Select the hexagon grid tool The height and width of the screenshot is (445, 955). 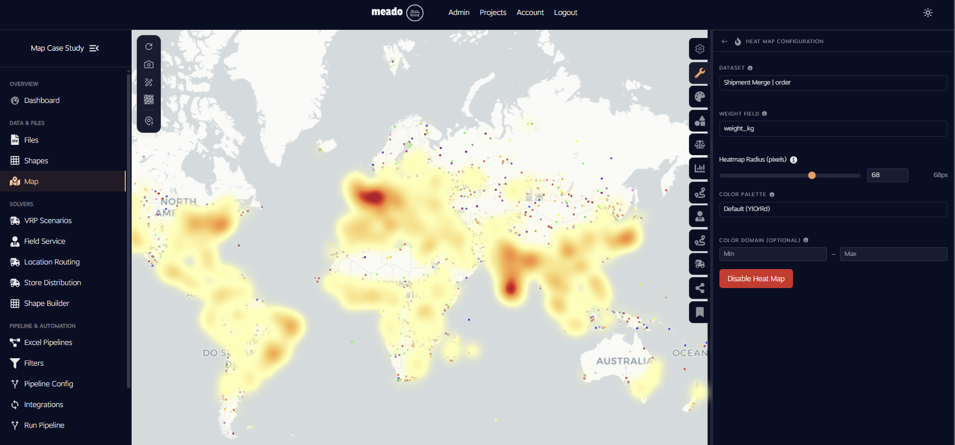point(149,99)
